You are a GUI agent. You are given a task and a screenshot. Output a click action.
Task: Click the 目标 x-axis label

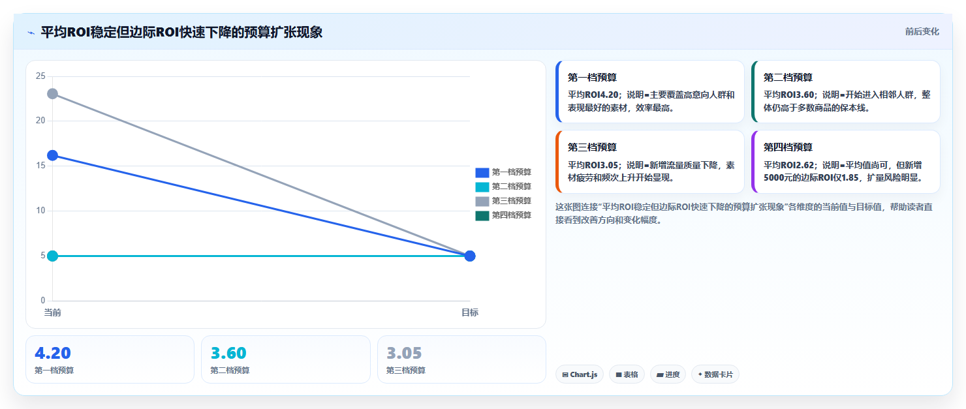pyautogui.click(x=470, y=312)
